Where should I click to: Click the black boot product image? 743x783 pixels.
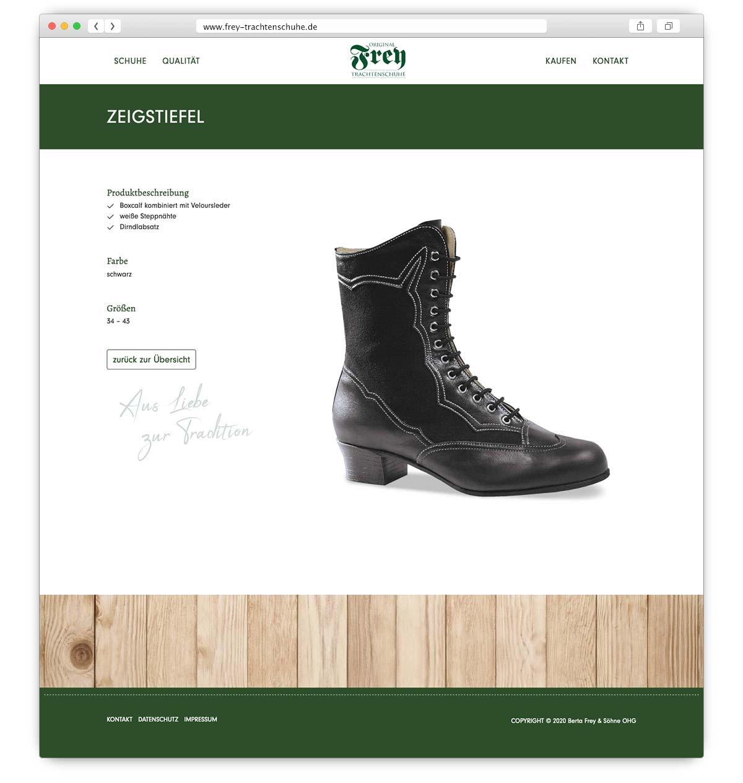click(471, 358)
